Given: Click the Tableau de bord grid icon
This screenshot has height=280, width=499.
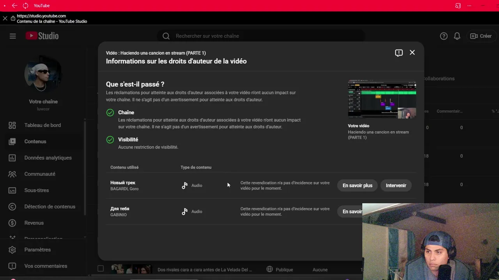Looking at the screenshot, I should 12,125.
